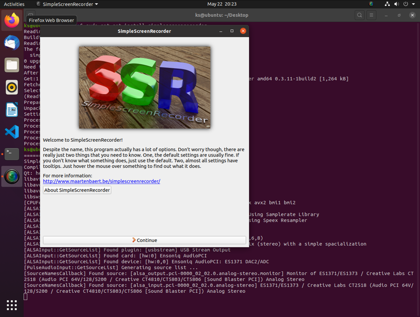Viewport: 420px width, 317px height.
Task: Click the terminal line 'Found plugin: [usbstream] USB Stream Output'
Action: 167,250
